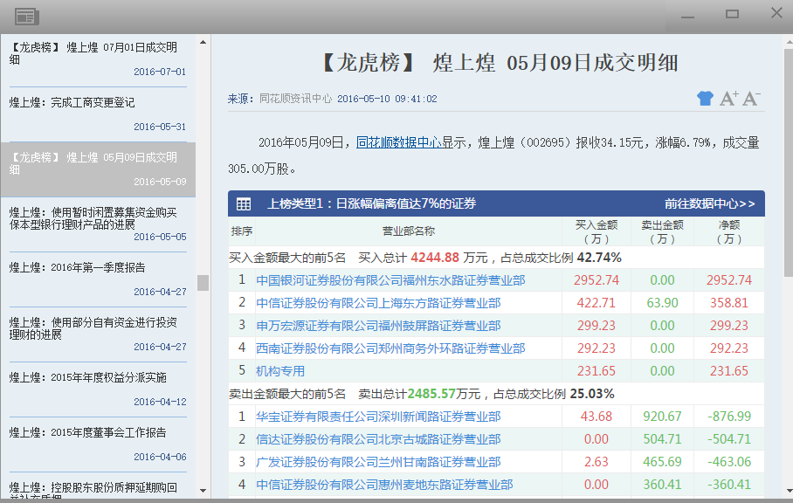Click the 排序 column header
793x503 pixels.
(242, 231)
